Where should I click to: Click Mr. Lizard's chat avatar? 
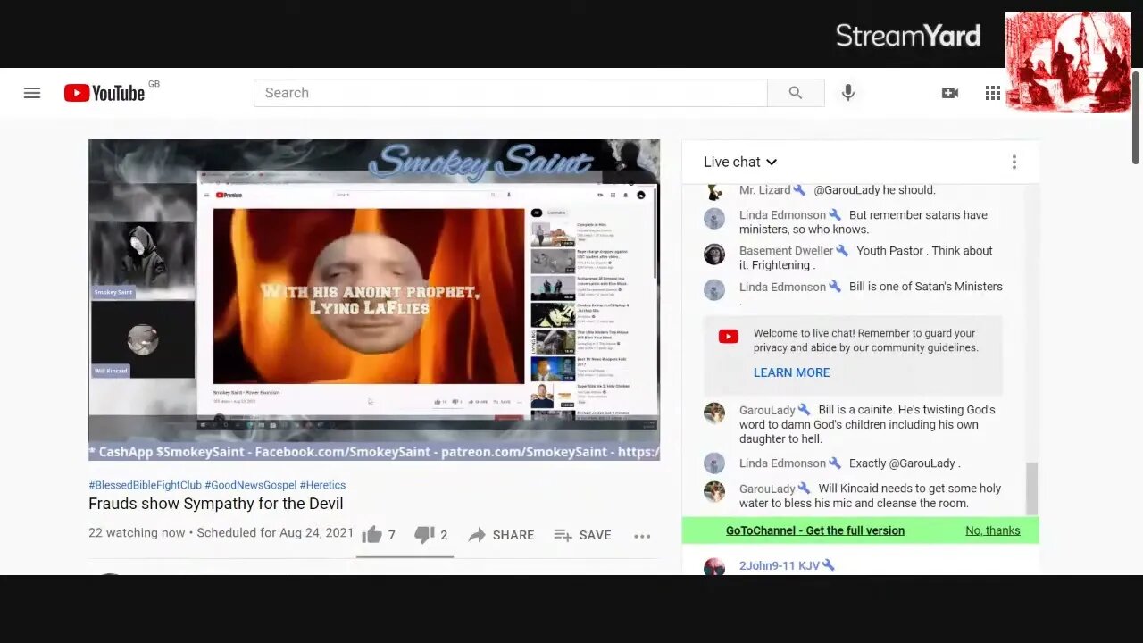tap(714, 190)
